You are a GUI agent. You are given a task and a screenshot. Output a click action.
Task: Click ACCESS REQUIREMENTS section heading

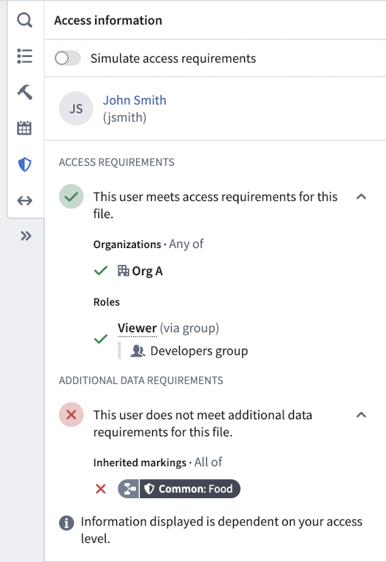tap(116, 162)
